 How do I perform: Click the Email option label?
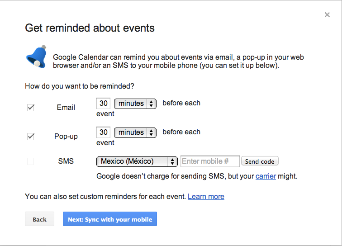pyautogui.click(x=66, y=108)
